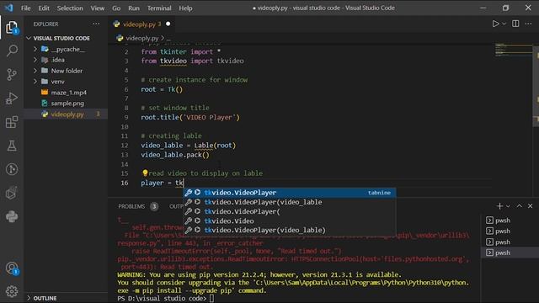Open the Python icon in activity bar
Screen dimensions: 539x303
[12, 216]
